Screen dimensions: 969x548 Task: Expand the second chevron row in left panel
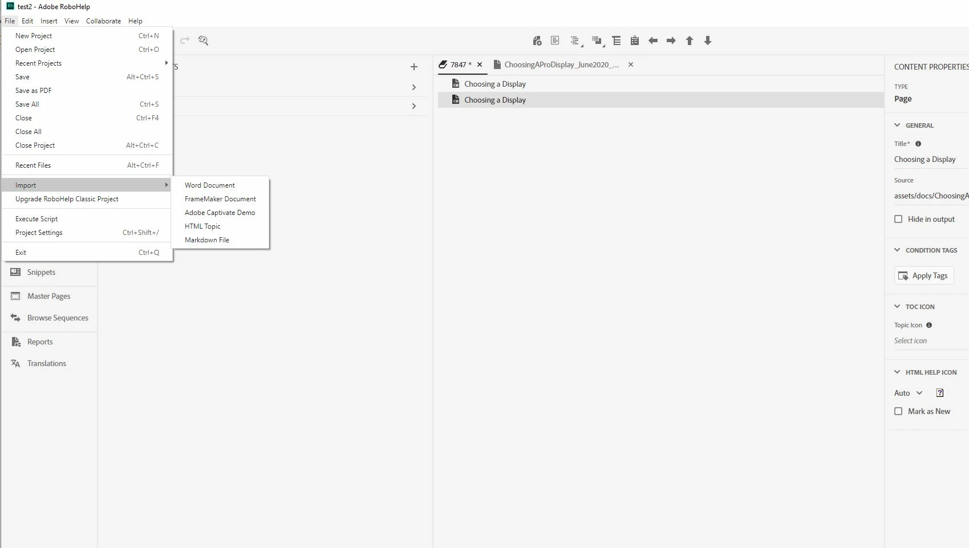414,106
